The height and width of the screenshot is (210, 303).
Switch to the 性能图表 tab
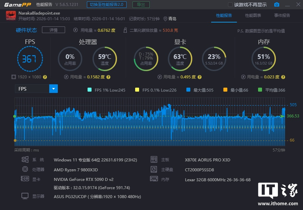coord(253,16)
